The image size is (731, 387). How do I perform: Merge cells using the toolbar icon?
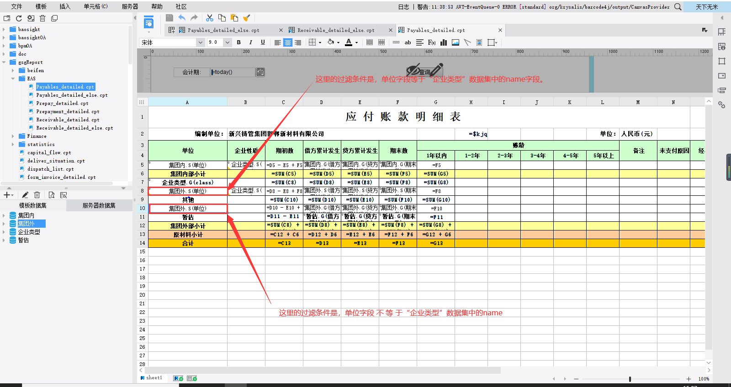click(x=370, y=42)
